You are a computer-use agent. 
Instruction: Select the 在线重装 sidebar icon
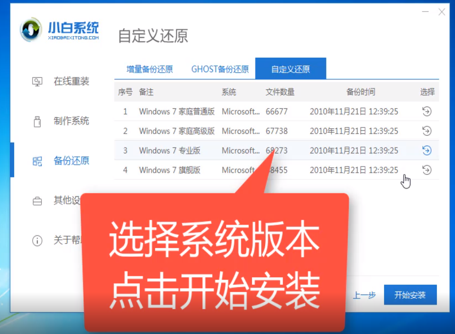coord(37,82)
